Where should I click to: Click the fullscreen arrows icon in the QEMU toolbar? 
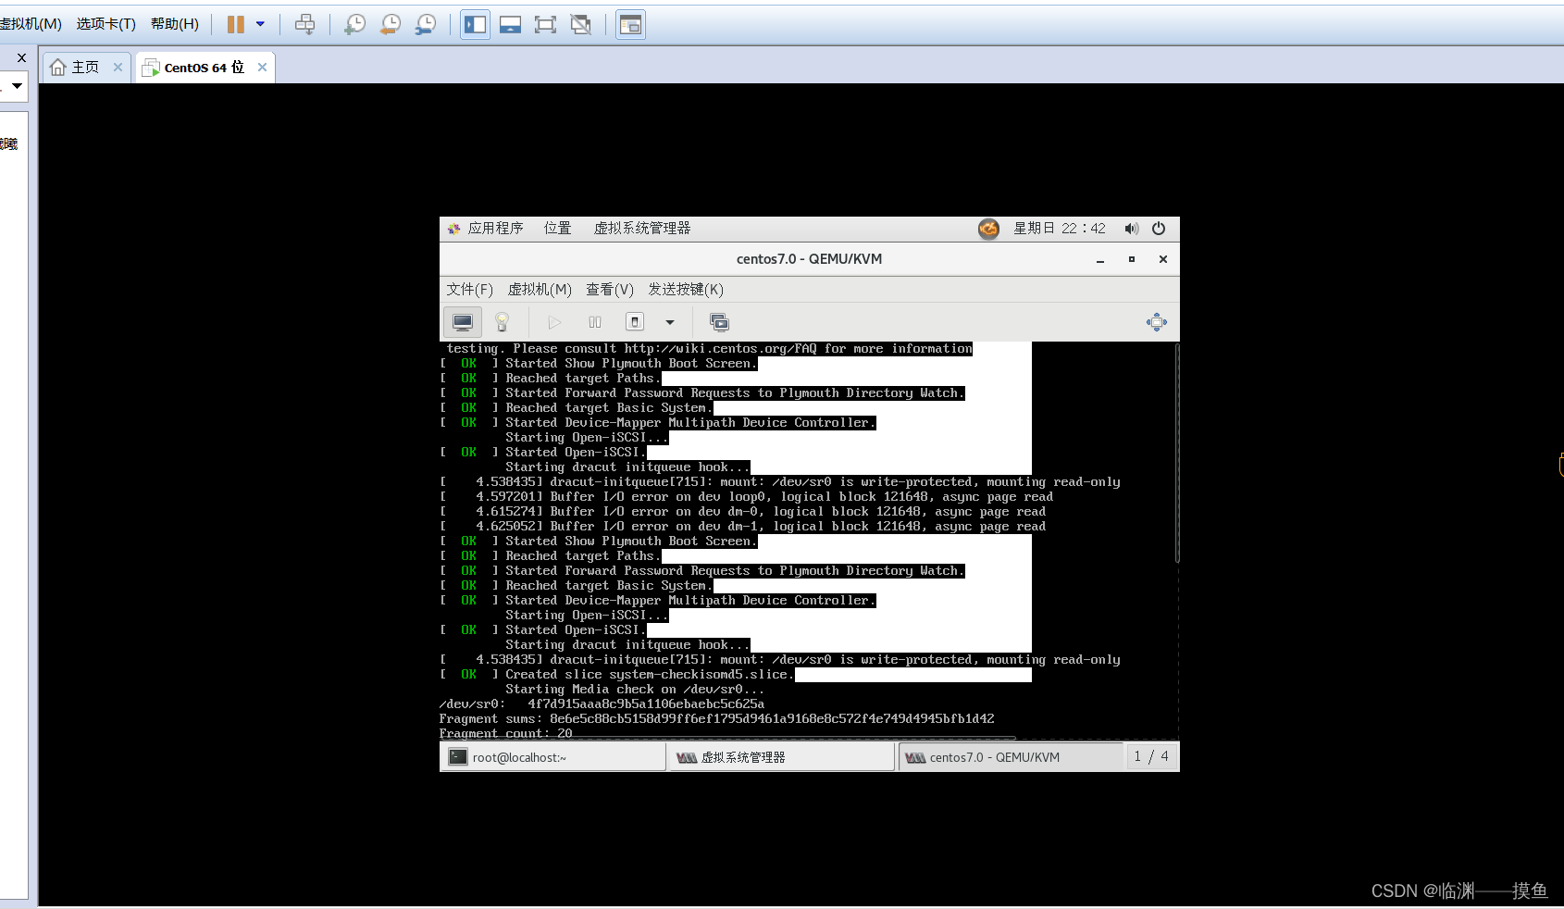(x=1157, y=322)
